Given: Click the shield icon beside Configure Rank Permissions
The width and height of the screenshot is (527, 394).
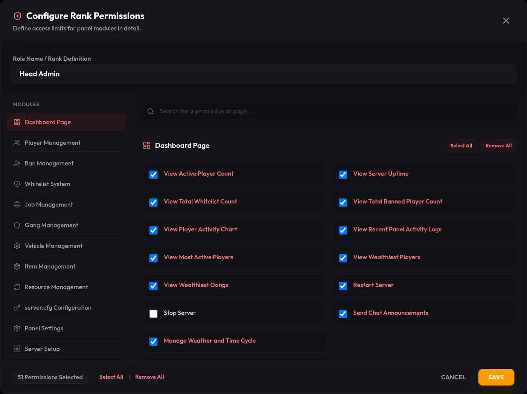Looking at the screenshot, I should coord(17,16).
